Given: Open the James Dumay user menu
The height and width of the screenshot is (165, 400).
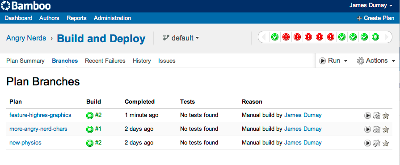Looking at the screenshot, I should pyautogui.click(x=371, y=5).
